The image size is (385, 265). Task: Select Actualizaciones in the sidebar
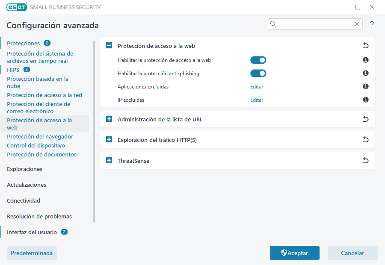pyautogui.click(x=26, y=185)
